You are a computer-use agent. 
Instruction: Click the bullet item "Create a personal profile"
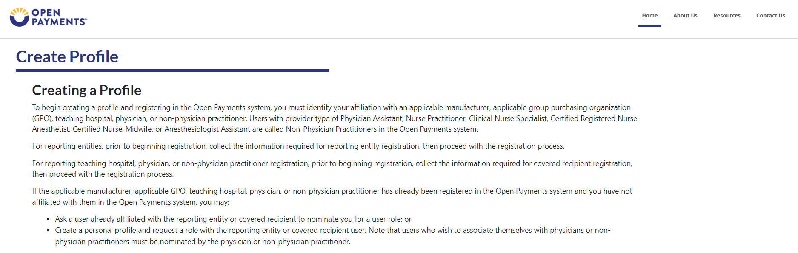[x=332, y=231]
